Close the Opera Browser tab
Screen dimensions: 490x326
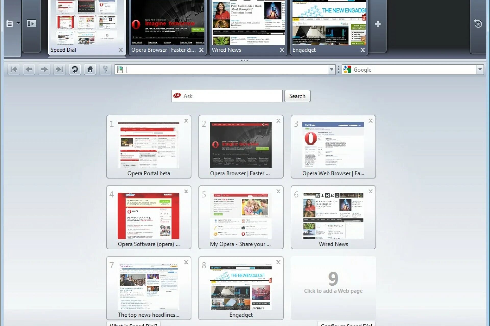tap(201, 50)
